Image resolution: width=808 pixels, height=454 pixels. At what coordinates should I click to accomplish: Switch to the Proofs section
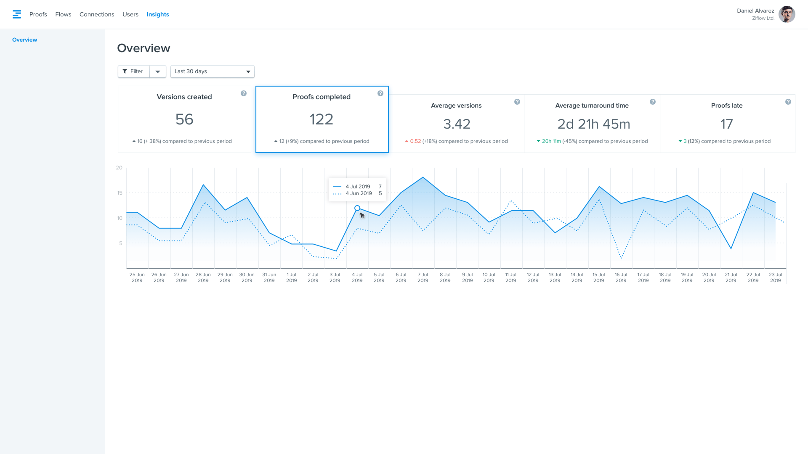click(38, 14)
